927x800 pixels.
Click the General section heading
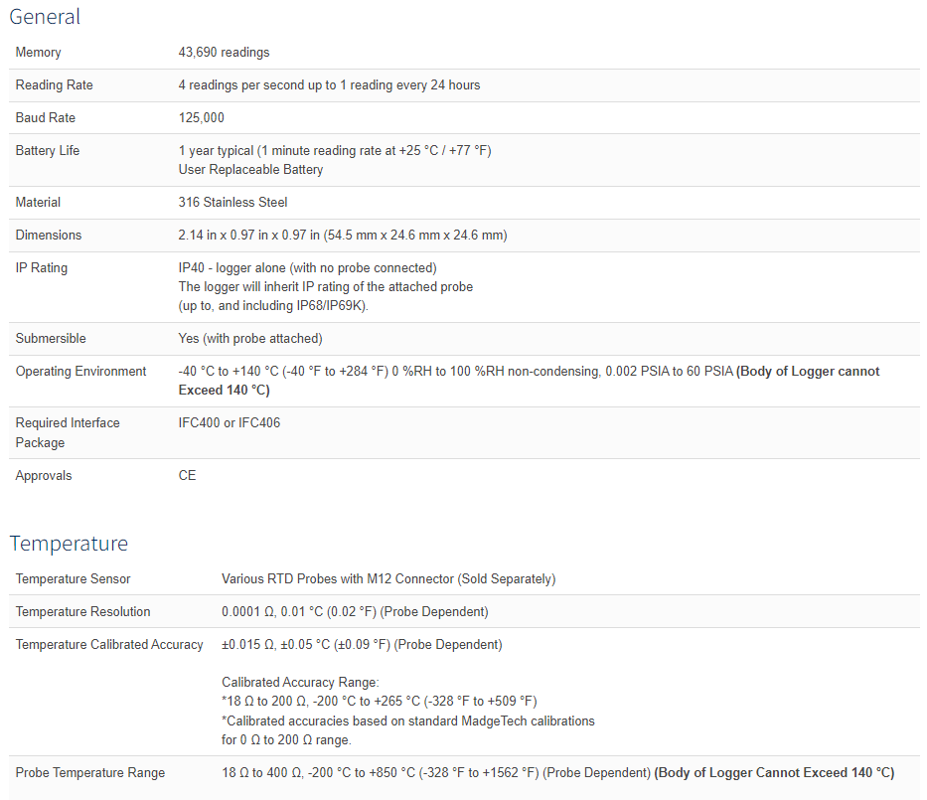[45, 17]
